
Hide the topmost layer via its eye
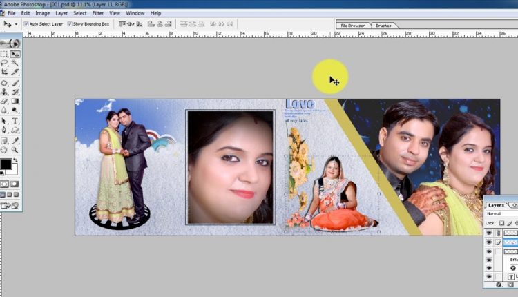click(489, 233)
